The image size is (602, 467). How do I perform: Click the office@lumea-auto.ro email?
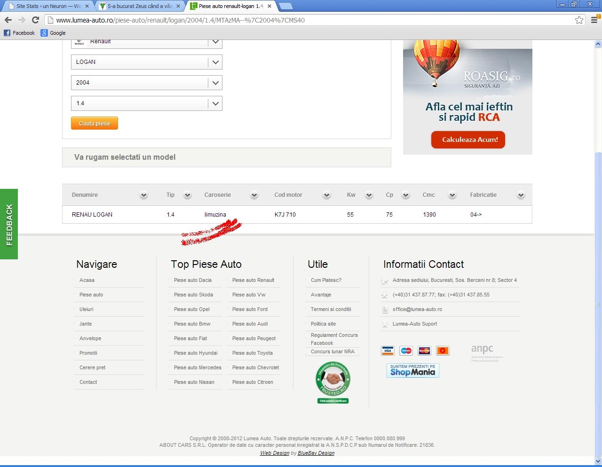pyautogui.click(x=417, y=309)
